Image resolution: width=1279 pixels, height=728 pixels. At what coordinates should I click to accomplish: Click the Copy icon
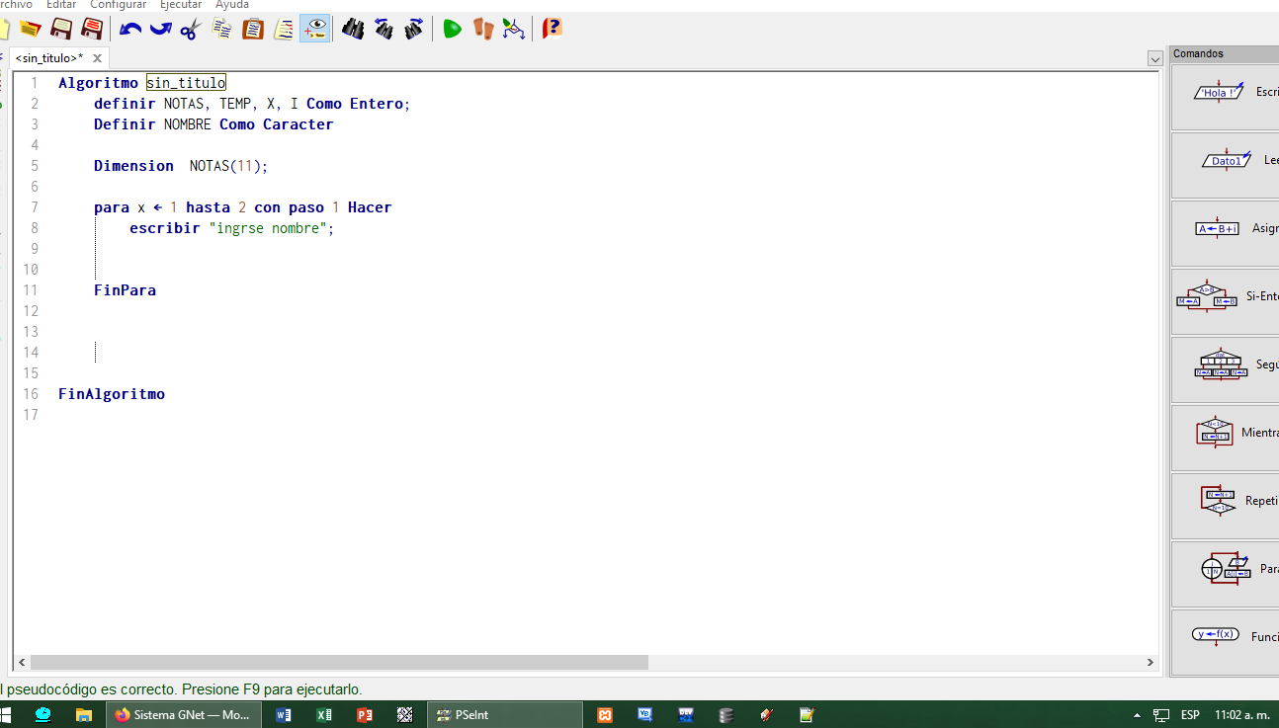pyautogui.click(x=222, y=29)
